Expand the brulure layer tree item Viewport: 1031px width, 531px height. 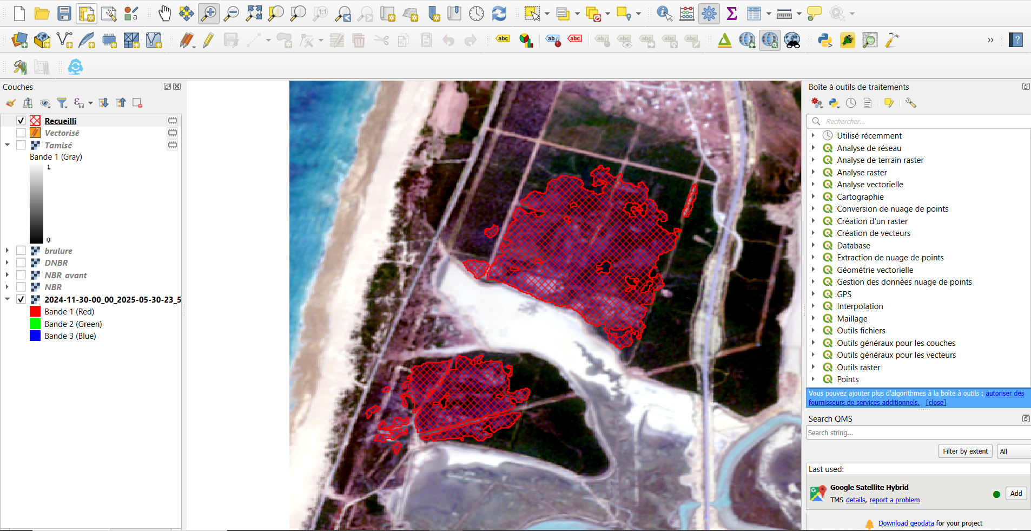(x=7, y=251)
